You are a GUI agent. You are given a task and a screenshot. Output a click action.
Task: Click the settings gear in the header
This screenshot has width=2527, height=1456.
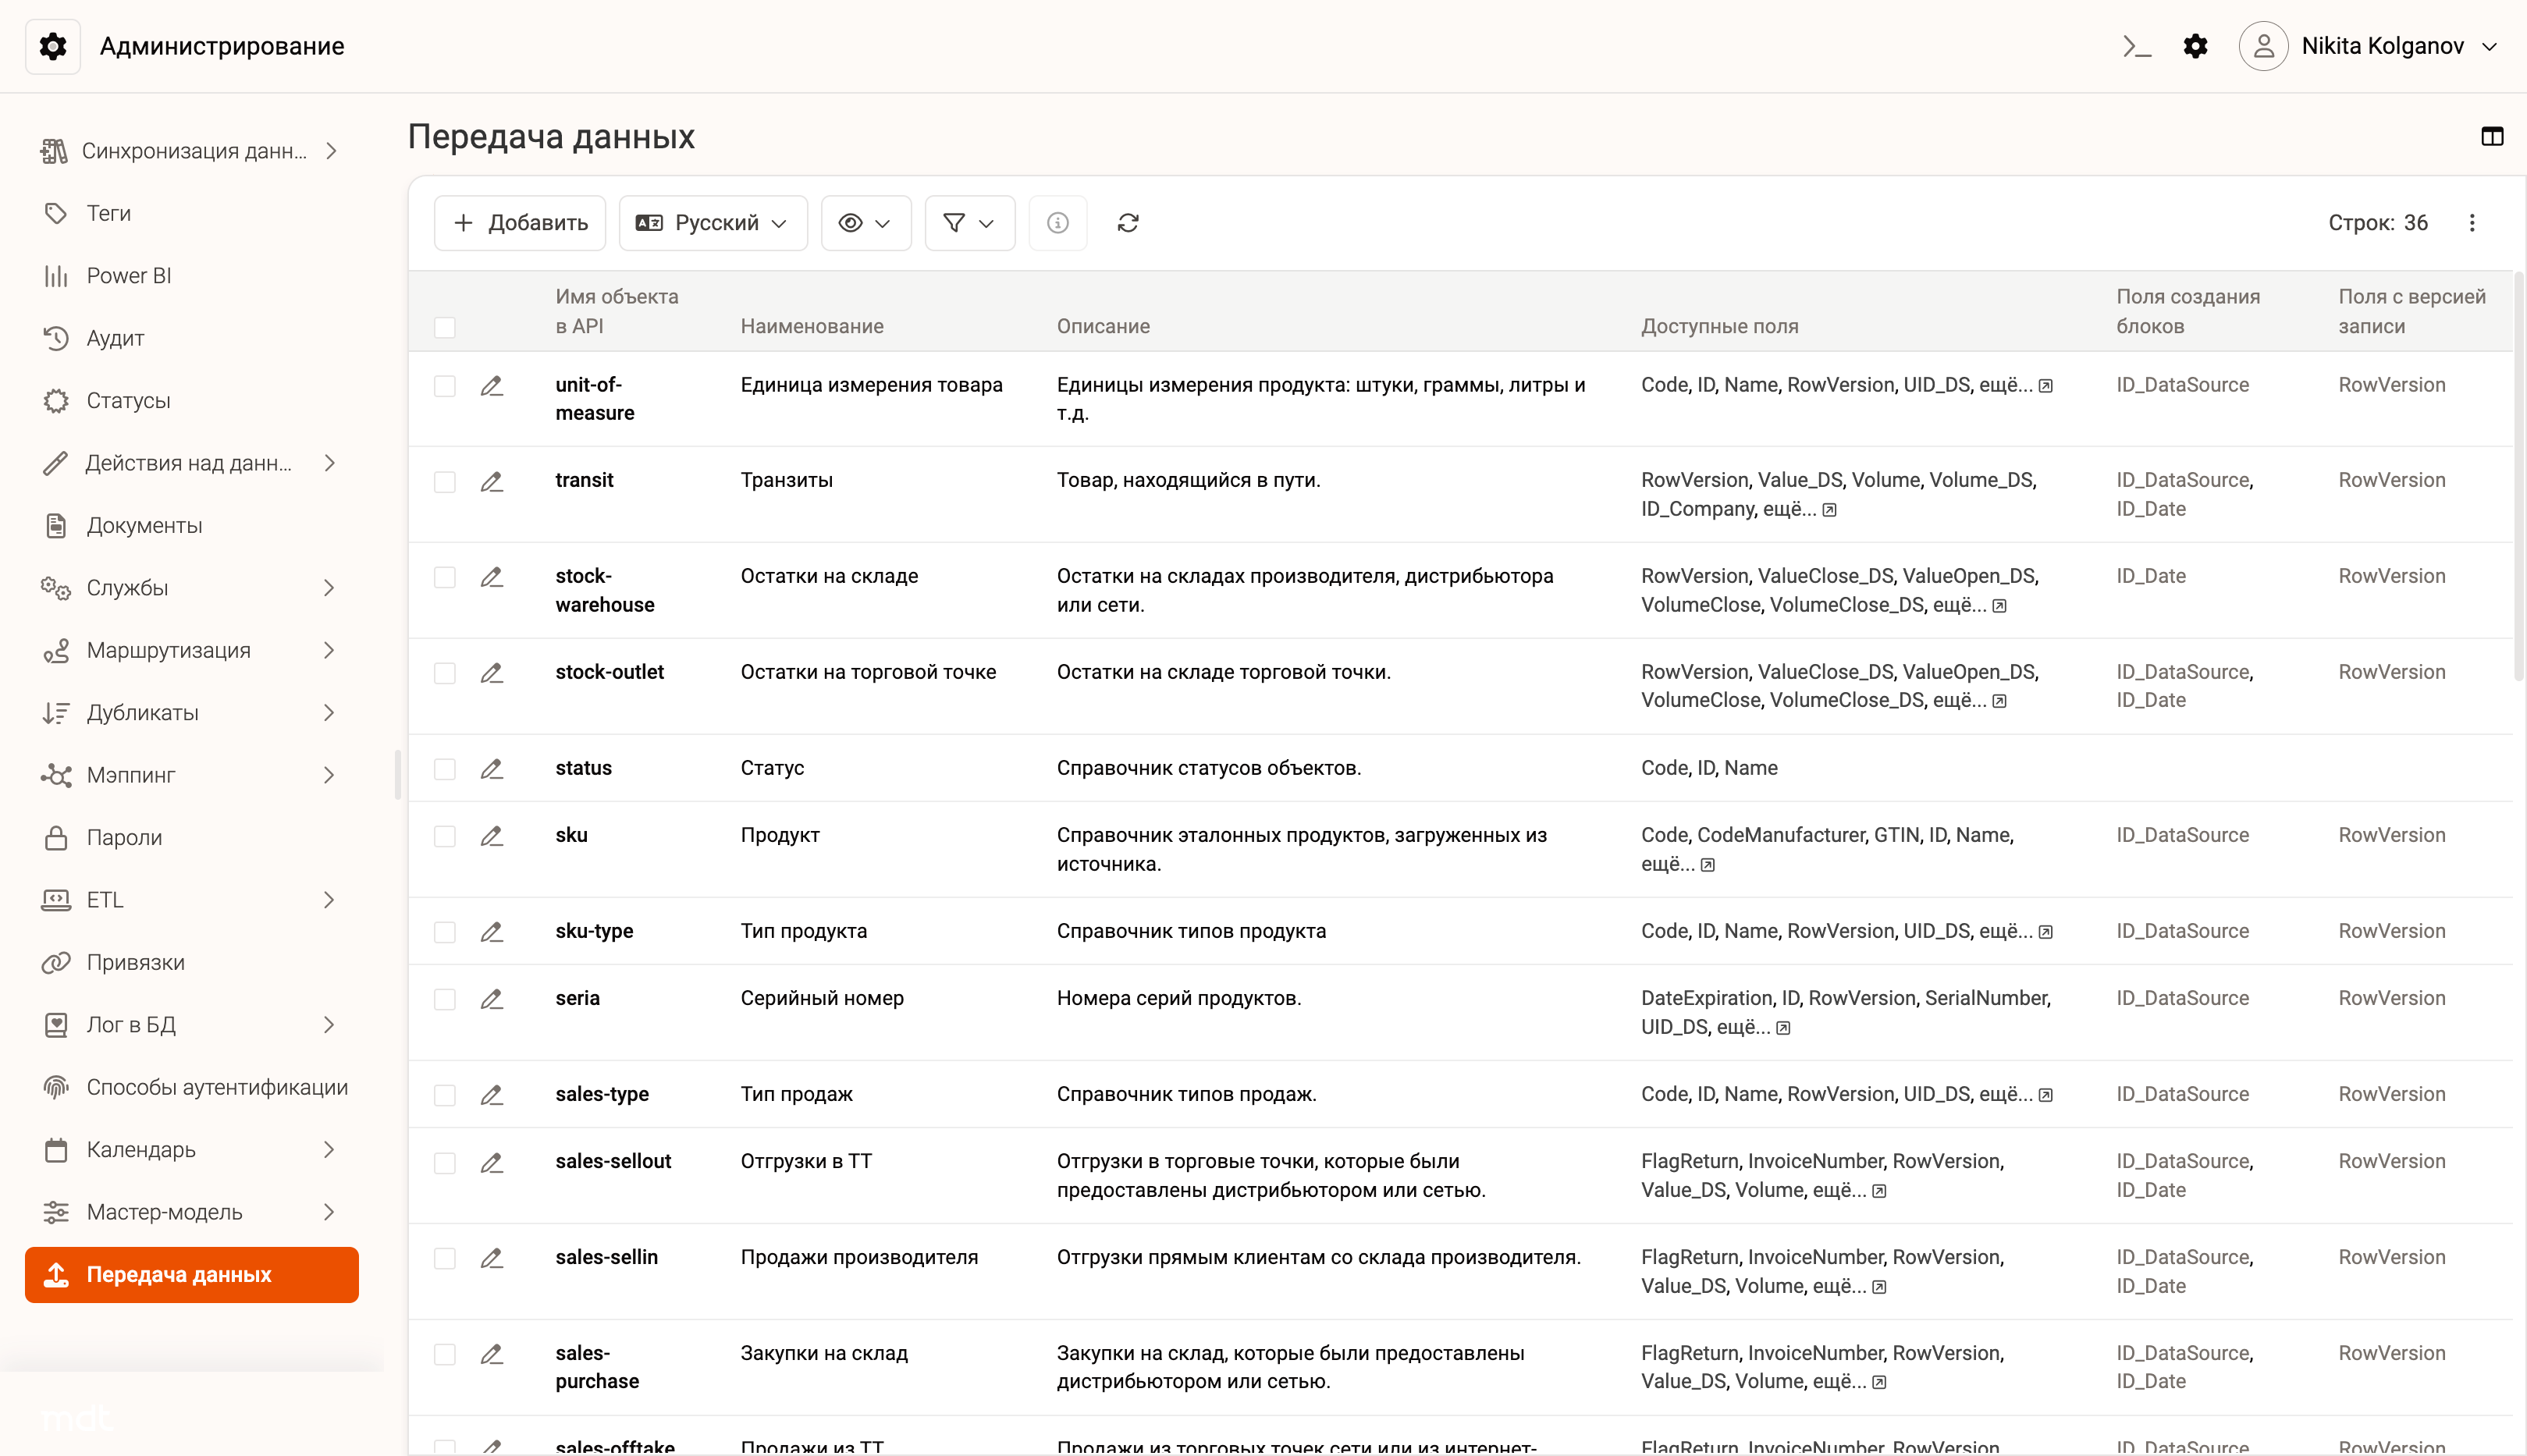click(x=2195, y=46)
